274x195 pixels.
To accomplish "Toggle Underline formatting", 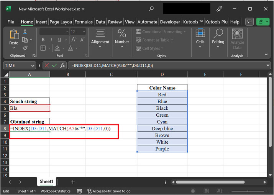I will [x=59, y=40].
